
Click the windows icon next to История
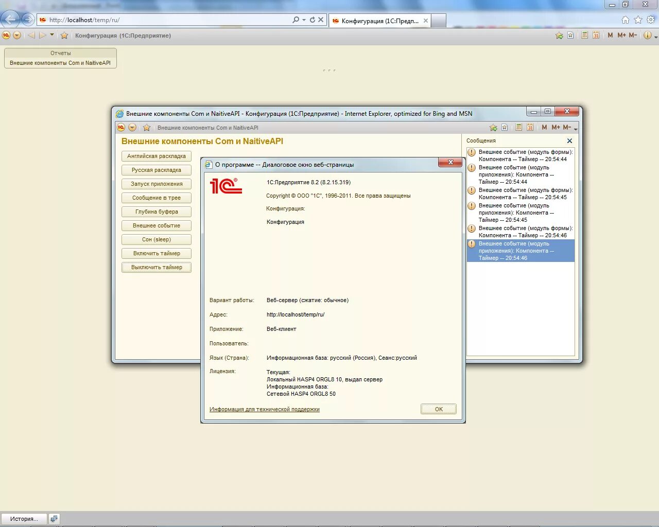[x=55, y=519]
